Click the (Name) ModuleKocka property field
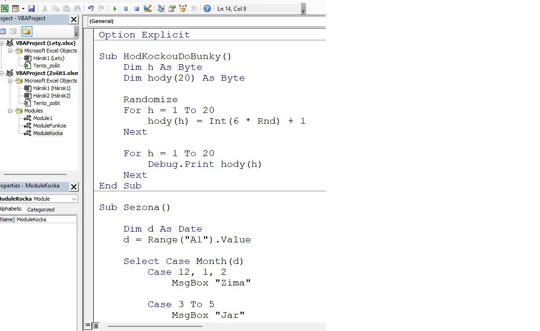 (46, 219)
